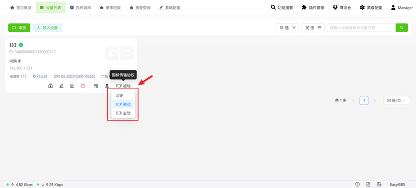416x188 pixels.
Task: Click the 导入设备 import button
Action: coord(47,28)
